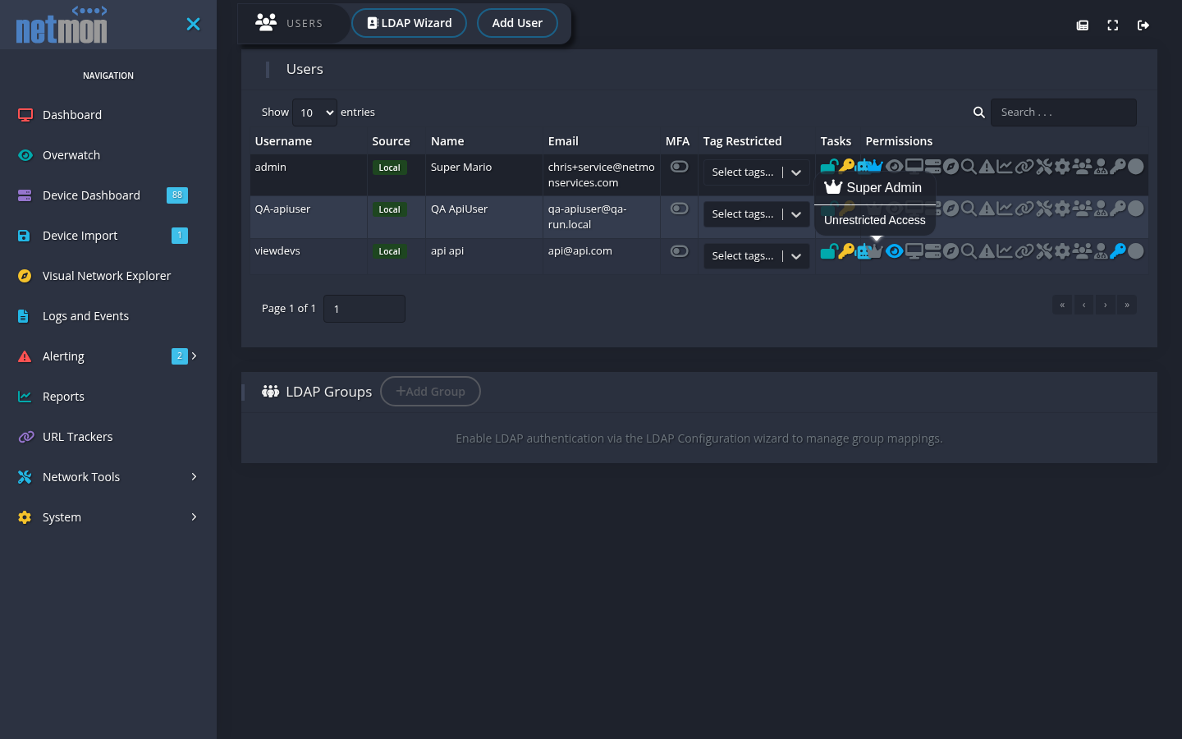Launch the LDAP Wizard
Image resolution: width=1182 pixels, height=739 pixels.
click(409, 23)
